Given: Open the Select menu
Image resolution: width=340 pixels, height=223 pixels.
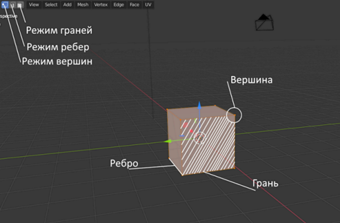Looking at the screenshot, I should [51, 4].
